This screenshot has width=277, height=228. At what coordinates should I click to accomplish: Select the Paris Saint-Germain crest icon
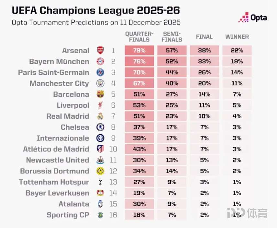click(x=100, y=73)
